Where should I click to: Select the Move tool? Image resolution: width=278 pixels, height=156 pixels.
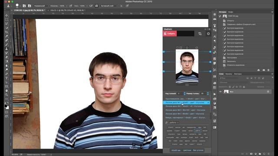click(7, 16)
